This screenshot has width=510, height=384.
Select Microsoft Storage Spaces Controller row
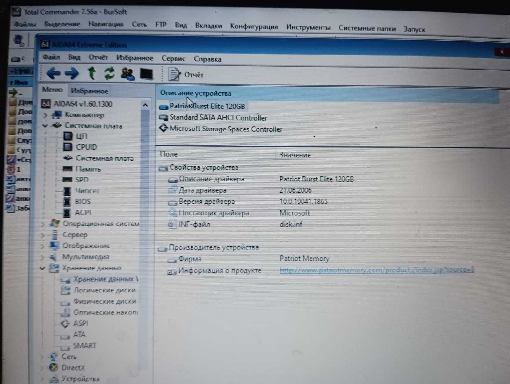(221, 129)
